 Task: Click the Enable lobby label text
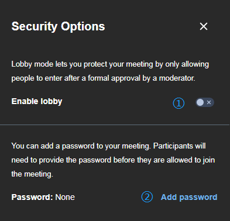coord(37,101)
